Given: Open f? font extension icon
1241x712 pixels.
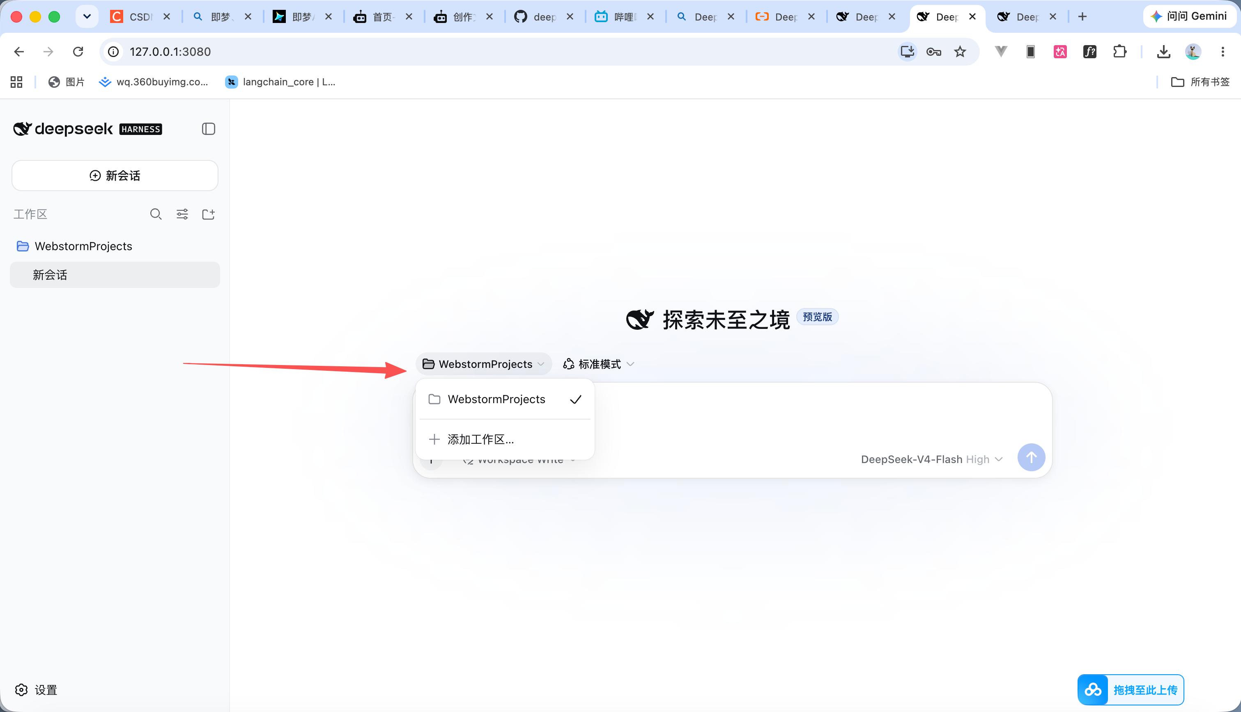Looking at the screenshot, I should tap(1090, 52).
